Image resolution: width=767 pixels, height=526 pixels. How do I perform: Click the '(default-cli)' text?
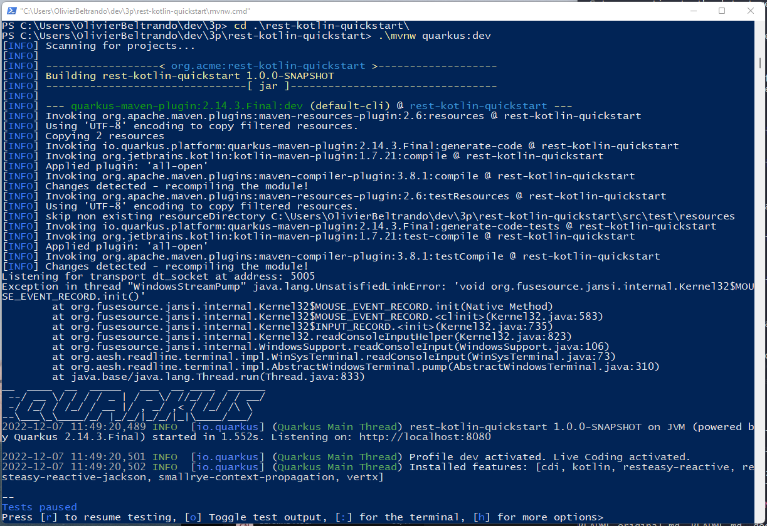pos(349,106)
